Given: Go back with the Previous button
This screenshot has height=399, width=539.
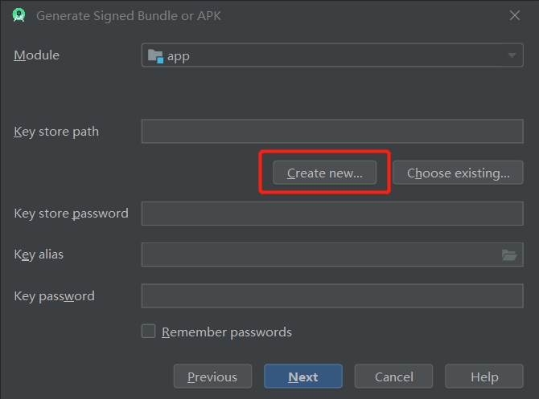Looking at the screenshot, I should tap(212, 377).
